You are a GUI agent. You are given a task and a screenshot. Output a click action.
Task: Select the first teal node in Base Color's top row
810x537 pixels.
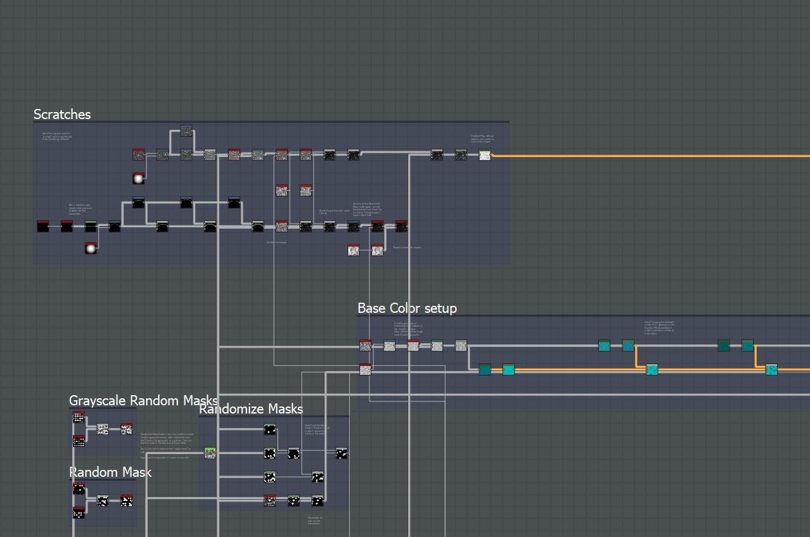pyautogui.click(x=604, y=346)
